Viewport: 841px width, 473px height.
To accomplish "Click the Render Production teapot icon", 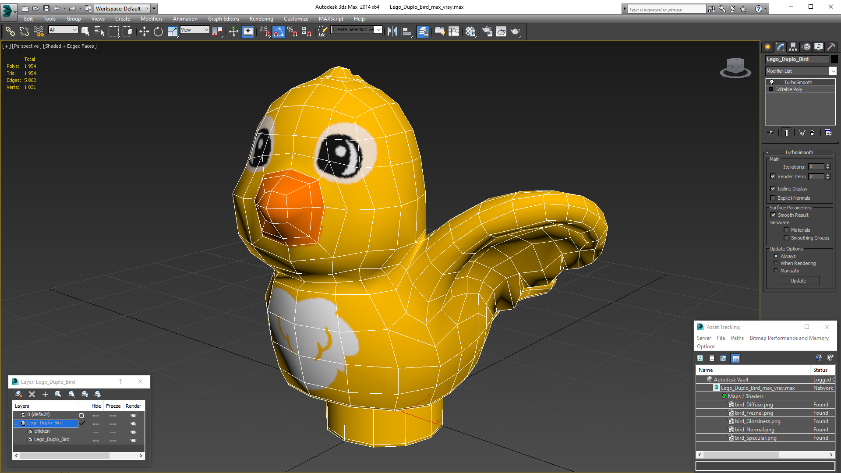I will point(515,31).
